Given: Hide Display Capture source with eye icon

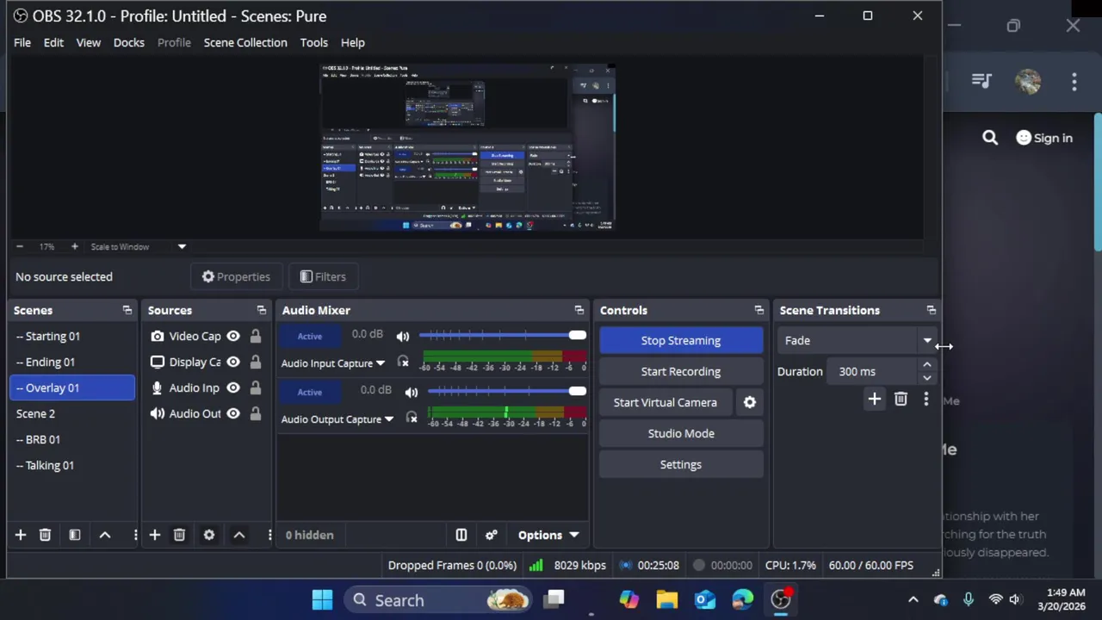Looking at the screenshot, I should [x=233, y=362].
